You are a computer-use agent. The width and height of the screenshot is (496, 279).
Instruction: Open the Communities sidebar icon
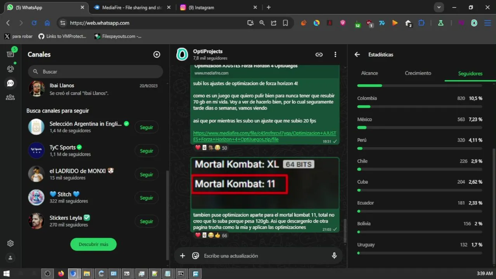click(x=10, y=97)
